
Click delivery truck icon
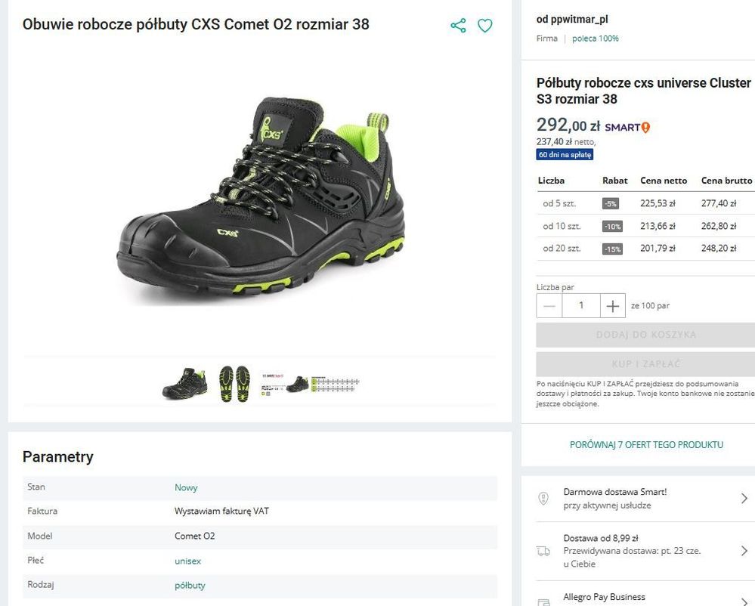point(543,551)
